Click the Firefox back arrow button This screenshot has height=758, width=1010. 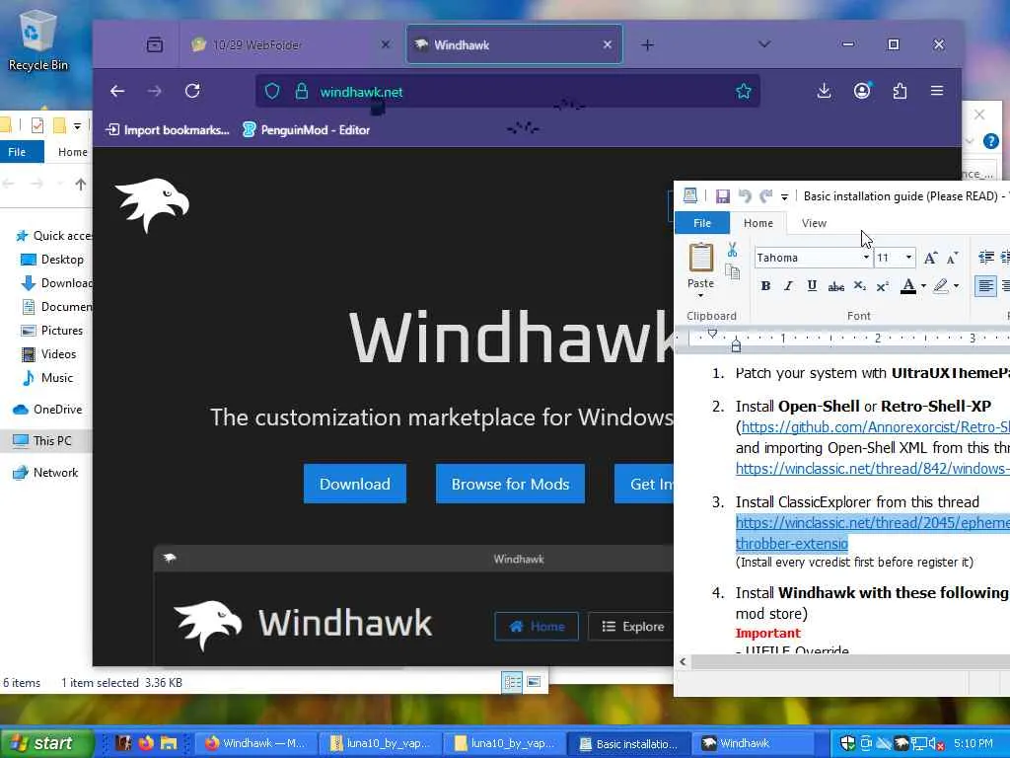(117, 92)
